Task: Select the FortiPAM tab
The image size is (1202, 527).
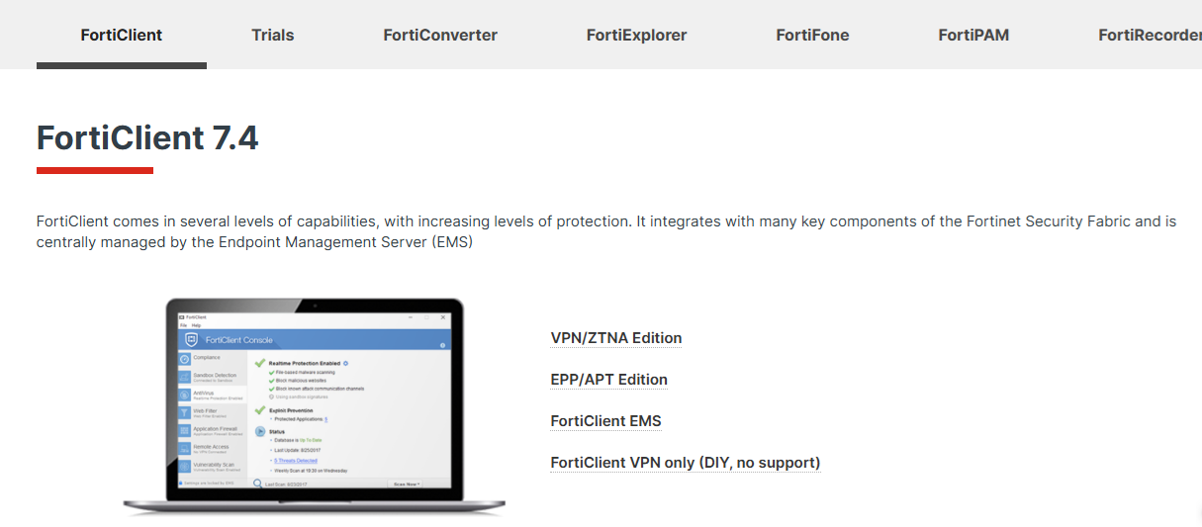Action: coord(973,35)
